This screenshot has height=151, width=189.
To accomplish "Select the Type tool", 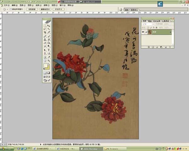I will tap(49, 50).
